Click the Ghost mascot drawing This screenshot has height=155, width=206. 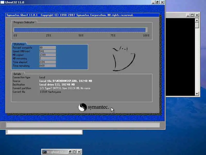[124, 58]
